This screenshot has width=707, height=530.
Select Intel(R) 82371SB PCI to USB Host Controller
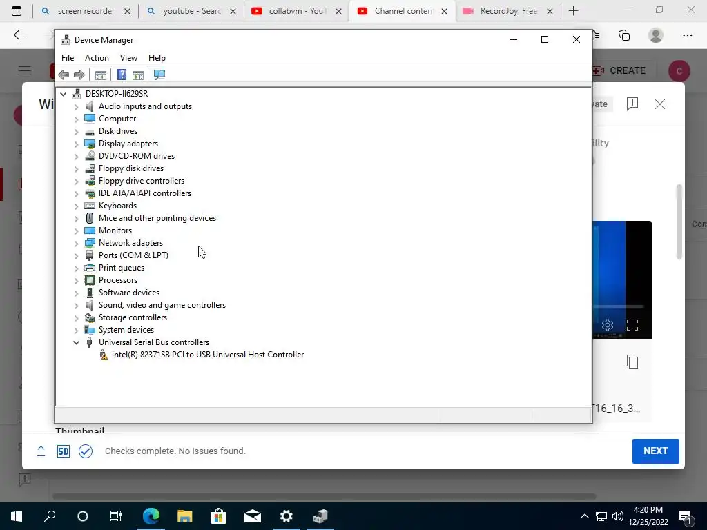click(x=207, y=355)
